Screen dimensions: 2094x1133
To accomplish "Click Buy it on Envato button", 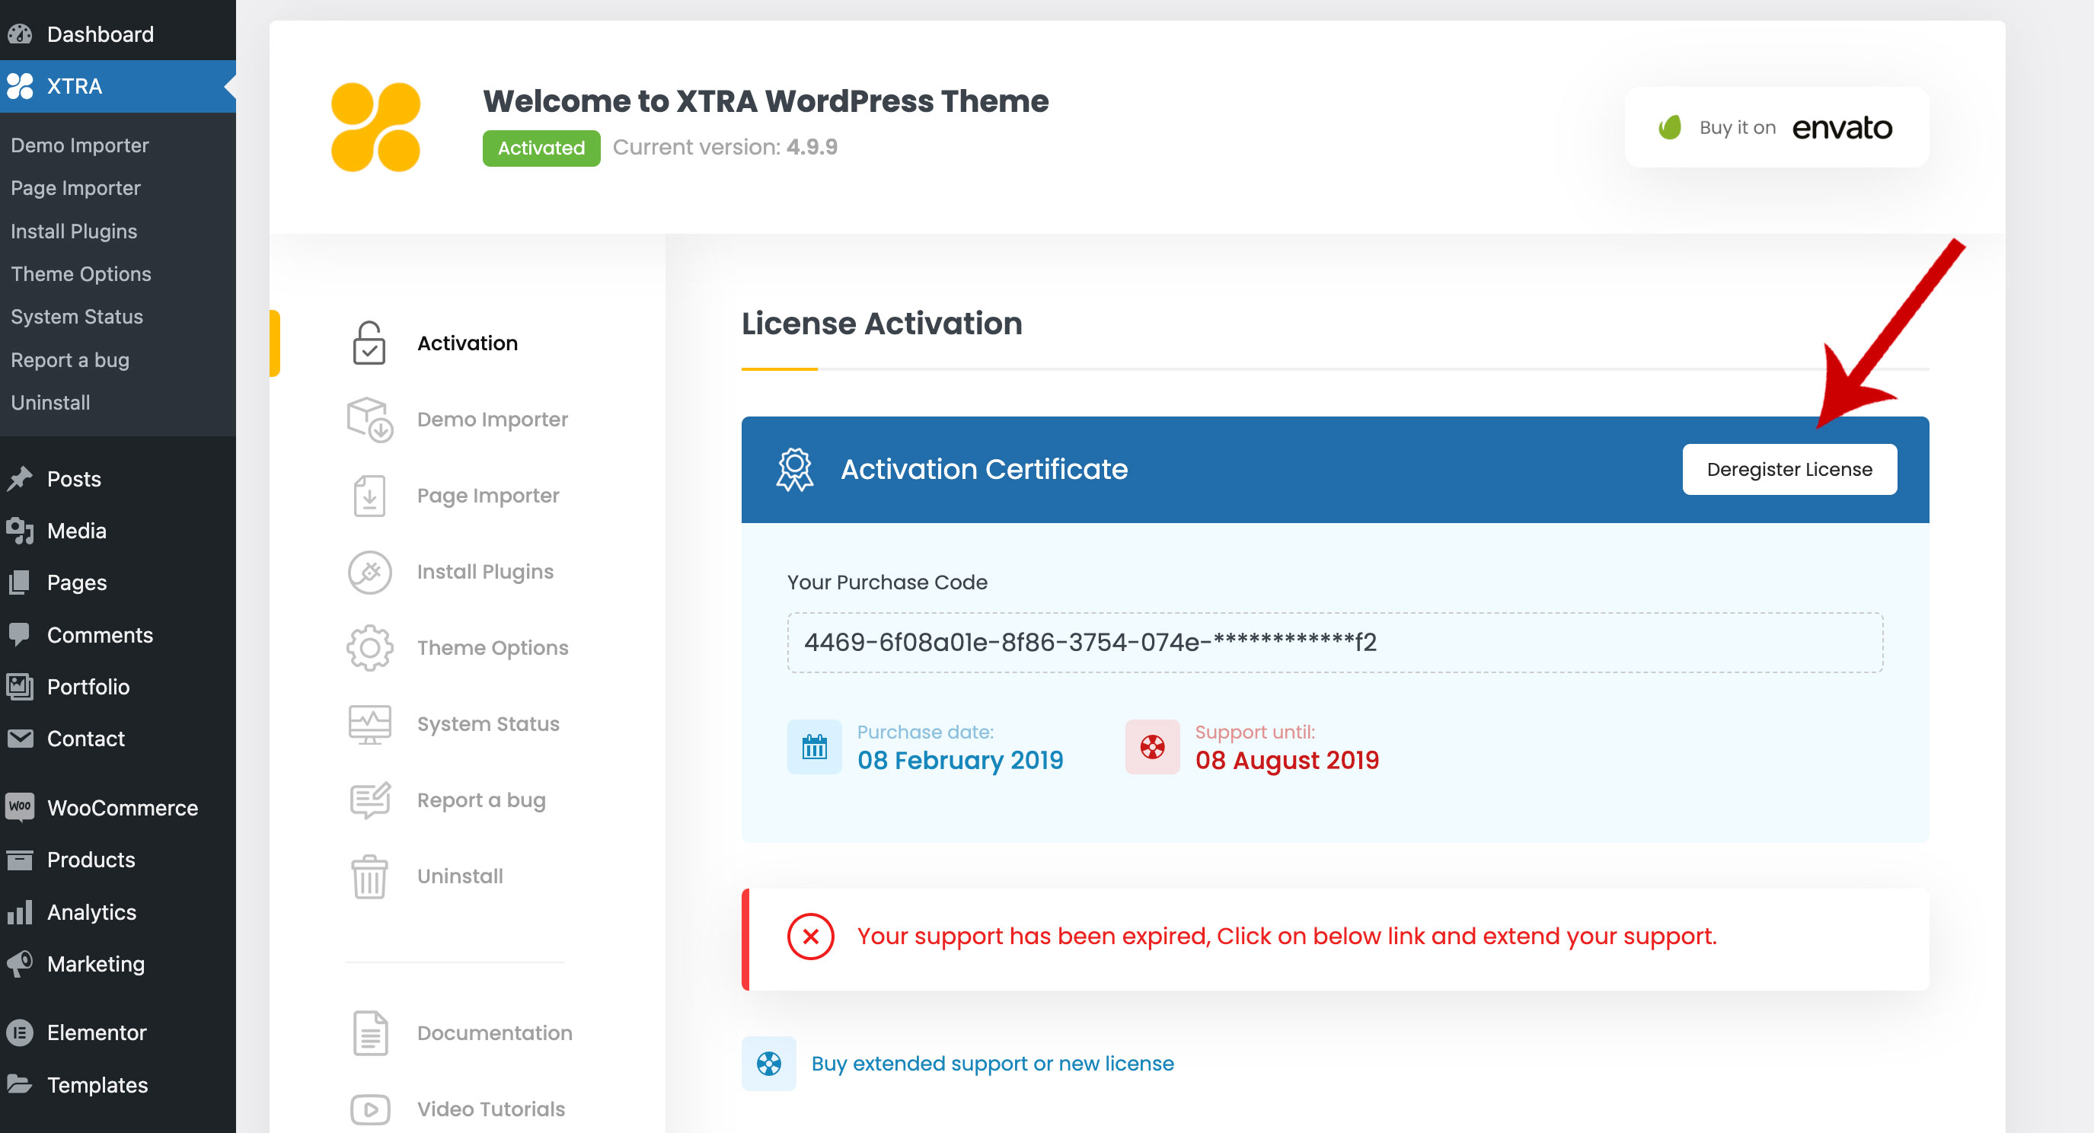I will point(1776,128).
